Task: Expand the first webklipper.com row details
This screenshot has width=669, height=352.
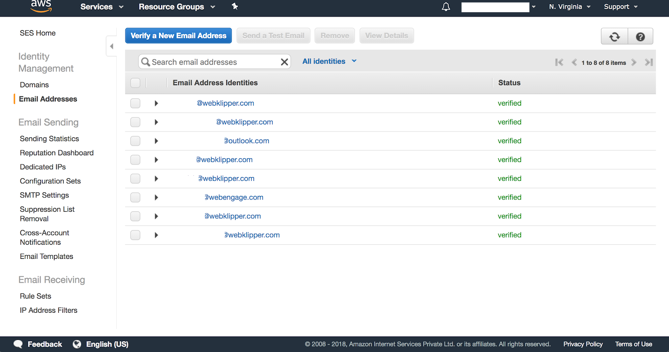Action: [156, 103]
